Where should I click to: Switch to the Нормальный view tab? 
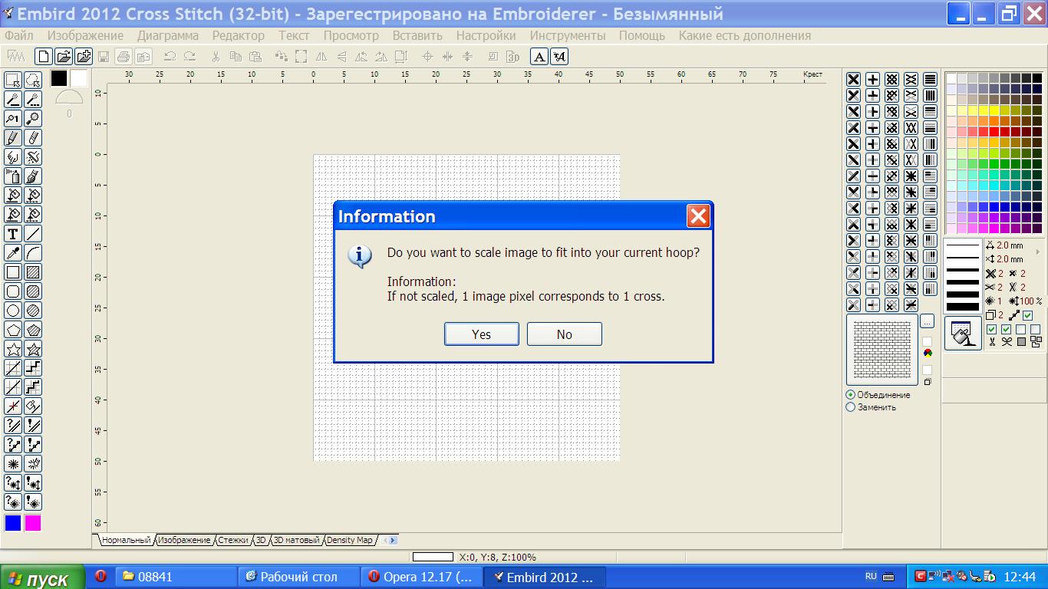126,540
